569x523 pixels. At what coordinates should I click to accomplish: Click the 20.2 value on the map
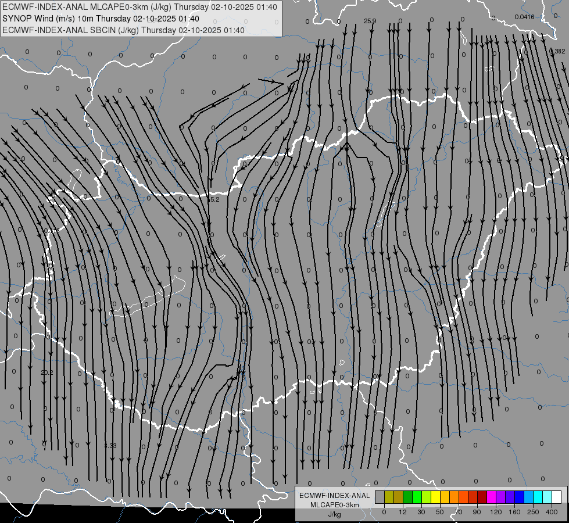pos(47,372)
